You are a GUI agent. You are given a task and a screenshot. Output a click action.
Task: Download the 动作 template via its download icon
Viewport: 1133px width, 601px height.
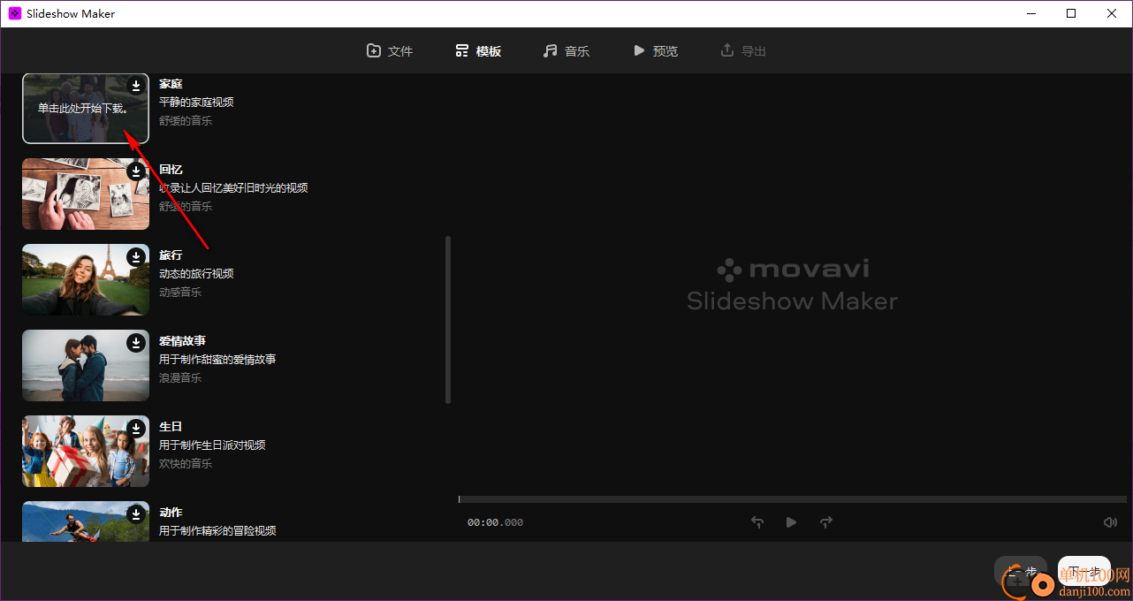point(136,514)
